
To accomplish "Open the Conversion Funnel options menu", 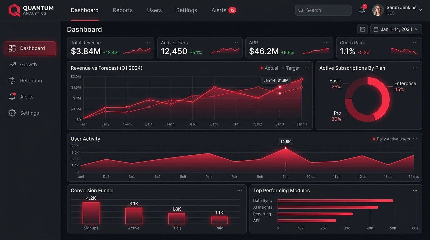I will 239,191.
